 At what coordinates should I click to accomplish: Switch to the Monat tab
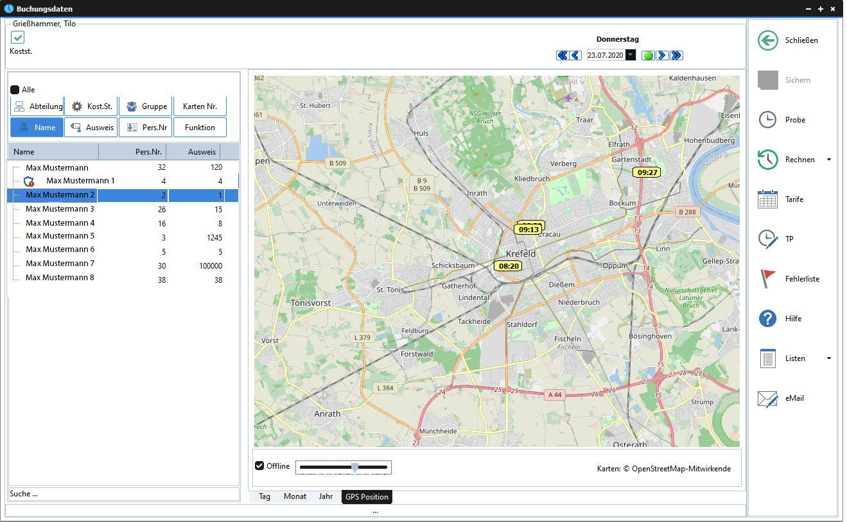pyautogui.click(x=295, y=496)
